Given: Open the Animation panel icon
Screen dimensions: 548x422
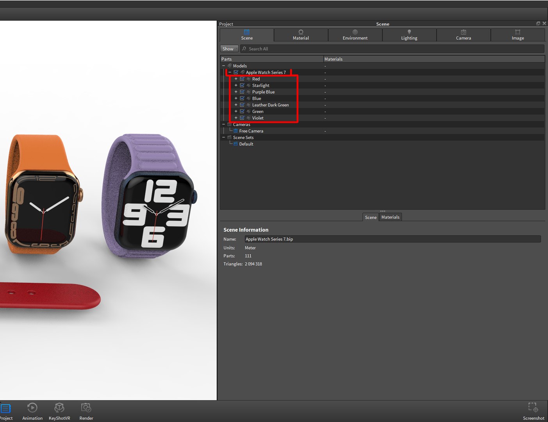Looking at the screenshot, I should (x=32, y=408).
